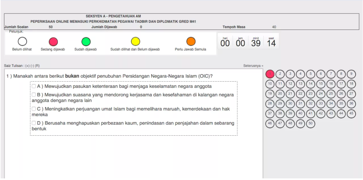Select question 14 circle
The height and width of the screenshot is (180, 363).
coord(311,84)
